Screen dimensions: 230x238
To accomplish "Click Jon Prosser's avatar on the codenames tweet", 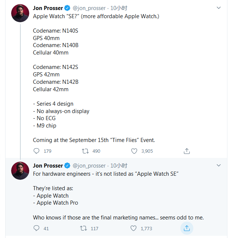I will coord(20,13).
